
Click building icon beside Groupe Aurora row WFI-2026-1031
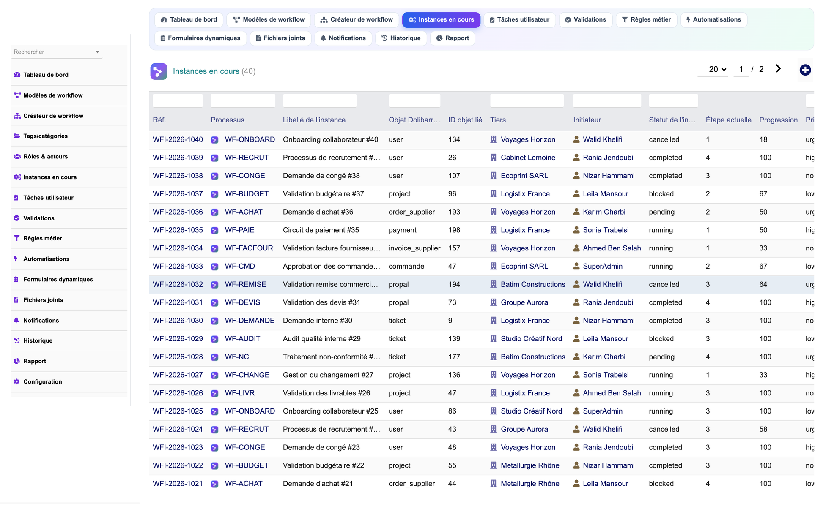(493, 302)
